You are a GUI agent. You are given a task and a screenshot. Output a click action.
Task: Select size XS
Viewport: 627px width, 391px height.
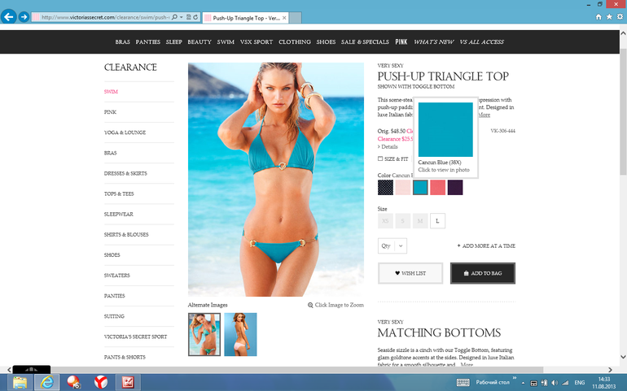(385, 221)
